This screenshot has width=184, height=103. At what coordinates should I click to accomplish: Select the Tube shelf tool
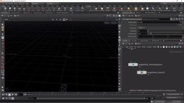(15, 9)
